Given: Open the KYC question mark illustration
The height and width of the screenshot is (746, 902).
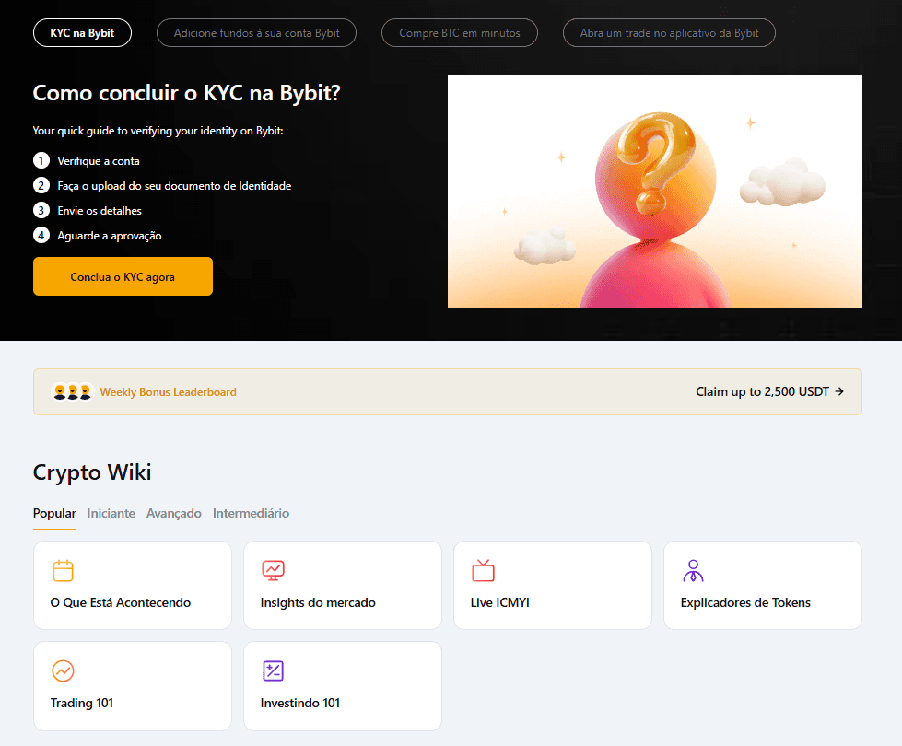Looking at the screenshot, I should tap(655, 191).
